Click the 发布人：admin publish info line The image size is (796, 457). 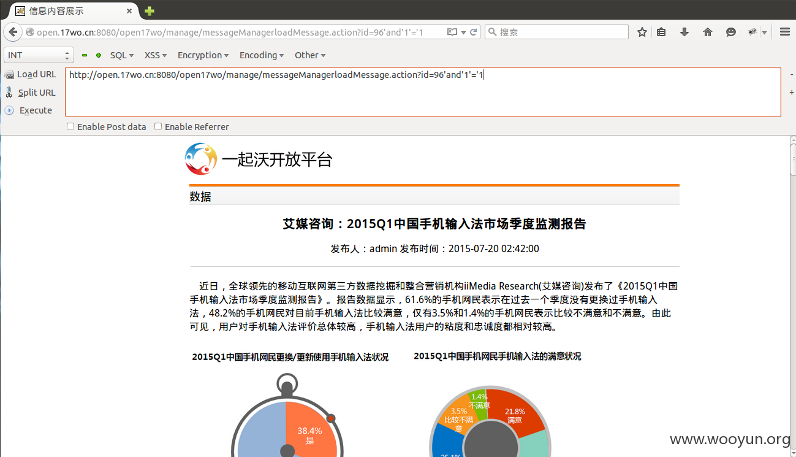434,249
